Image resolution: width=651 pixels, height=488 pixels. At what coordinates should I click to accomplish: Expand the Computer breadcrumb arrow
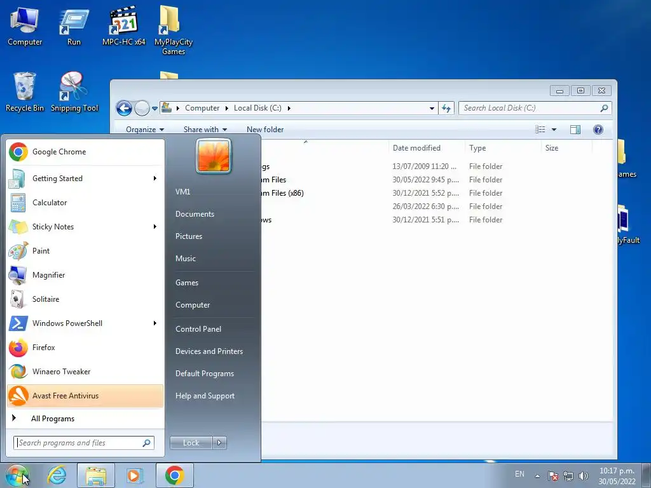227,108
